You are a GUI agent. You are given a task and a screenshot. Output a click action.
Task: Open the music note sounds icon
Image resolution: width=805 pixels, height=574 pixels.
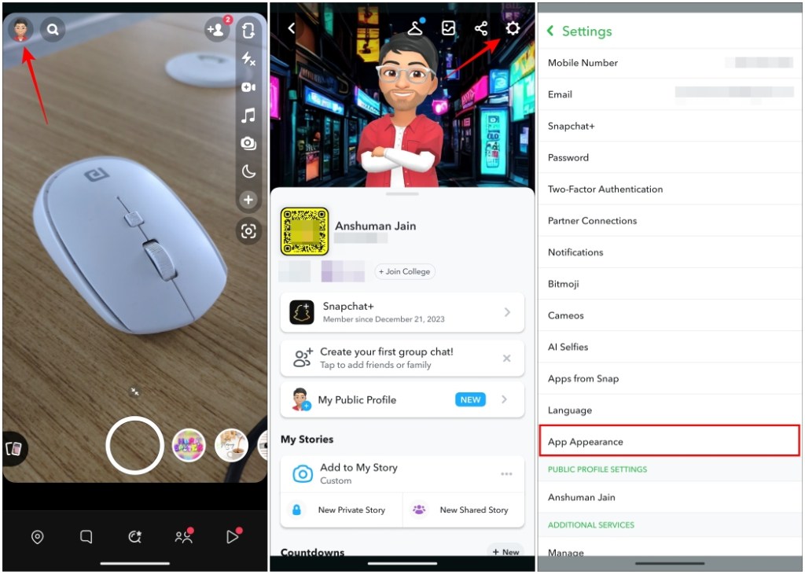(x=248, y=116)
